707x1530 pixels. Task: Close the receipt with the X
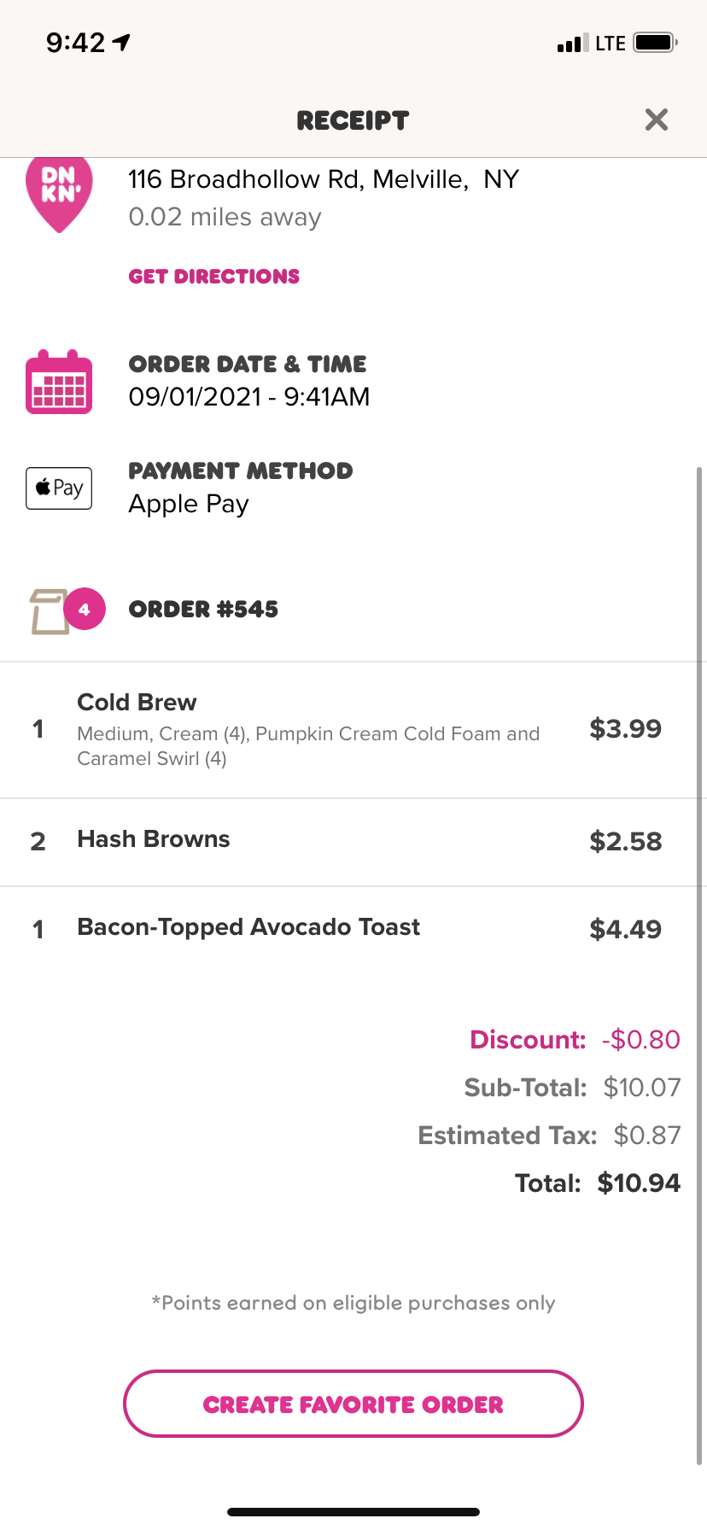pos(656,120)
